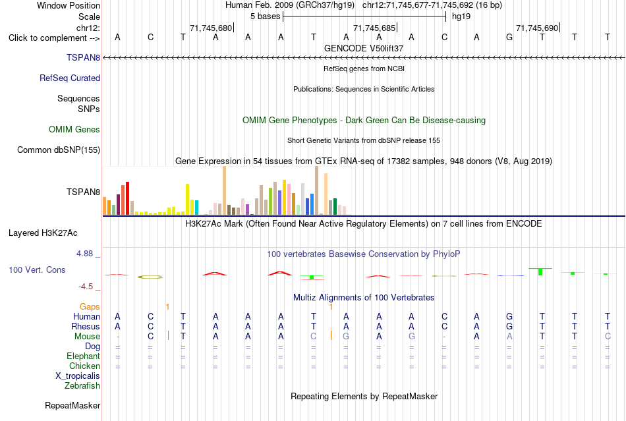Click the Dog alignment row label

point(92,346)
